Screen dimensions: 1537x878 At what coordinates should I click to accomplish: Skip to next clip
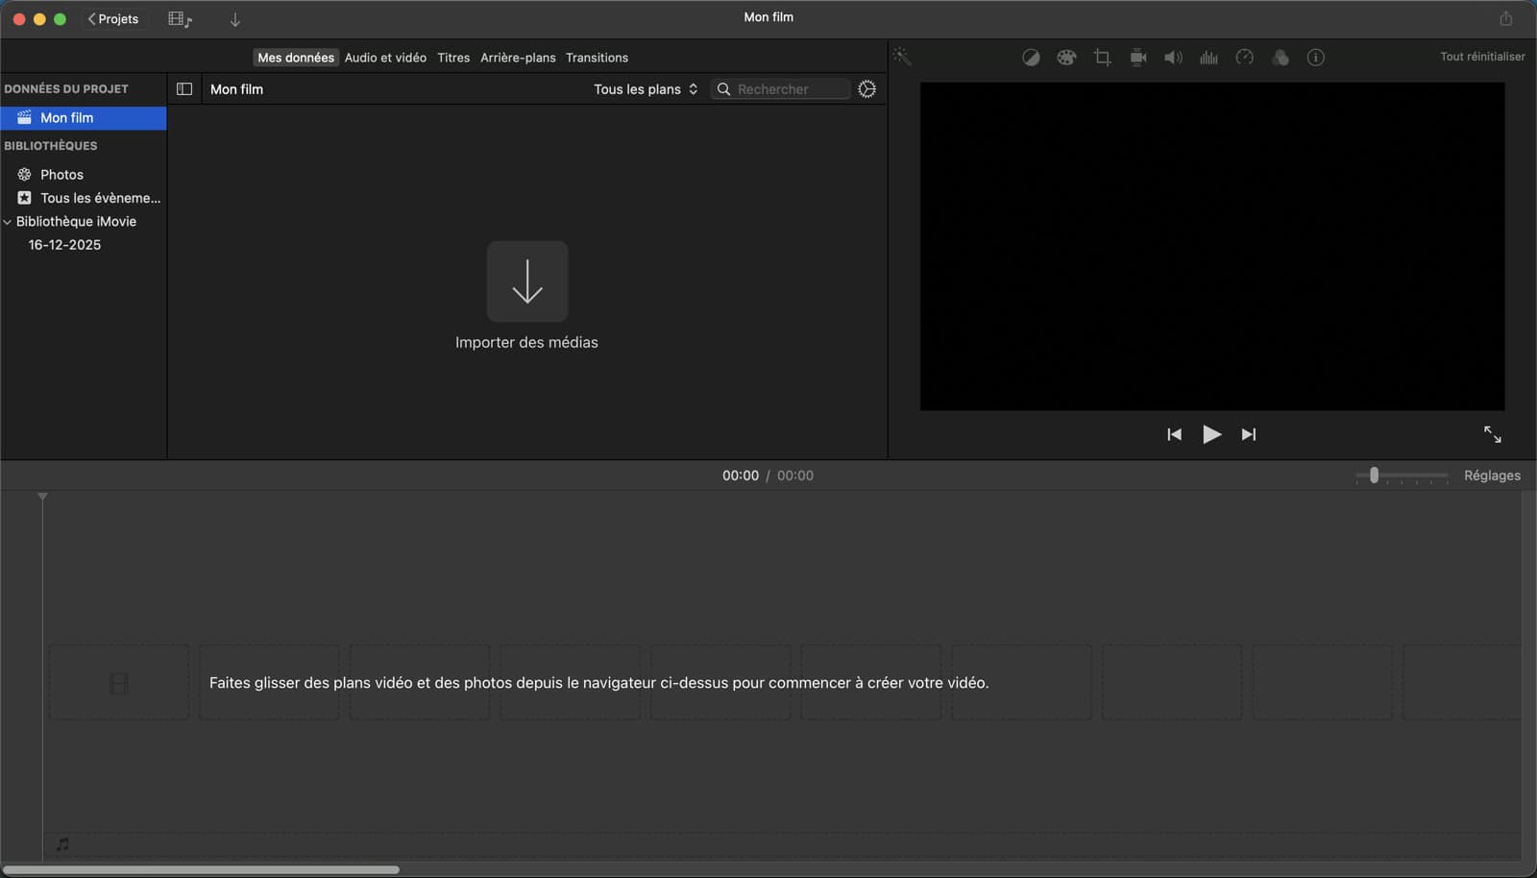click(x=1249, y=434)
